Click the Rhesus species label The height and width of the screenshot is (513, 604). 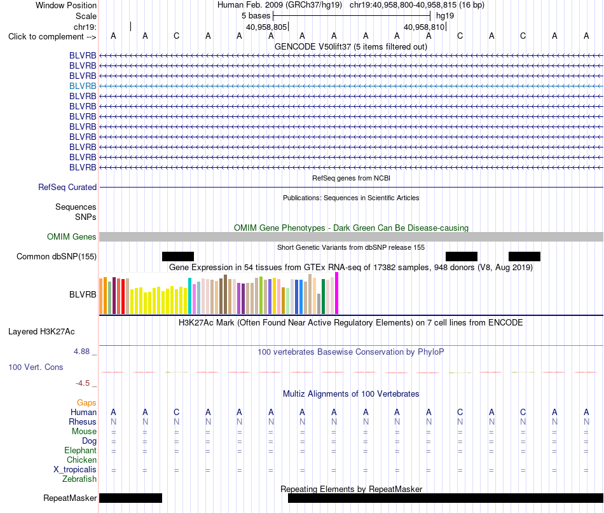[83, 422]
